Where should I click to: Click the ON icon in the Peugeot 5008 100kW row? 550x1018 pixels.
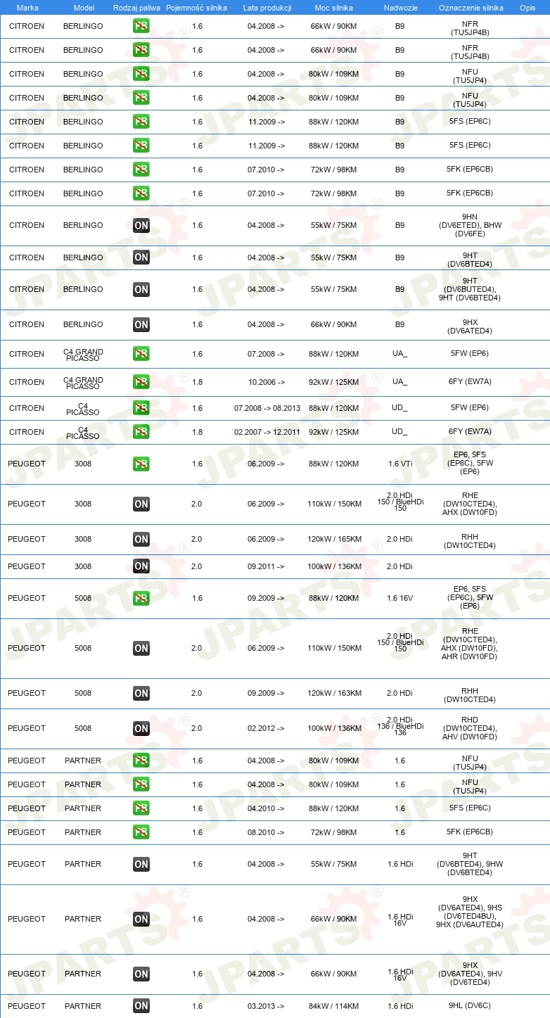(x=141, y=728)
